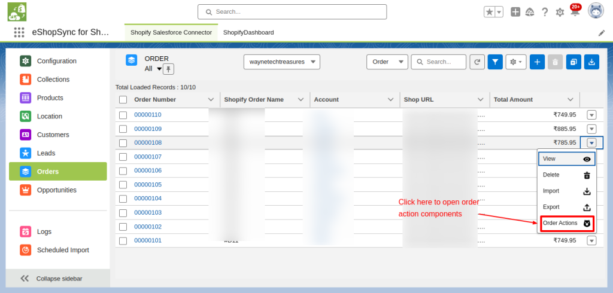Screen dimensions: 613x293
Task: Open the Account column chevron
Action: [390, 100]
